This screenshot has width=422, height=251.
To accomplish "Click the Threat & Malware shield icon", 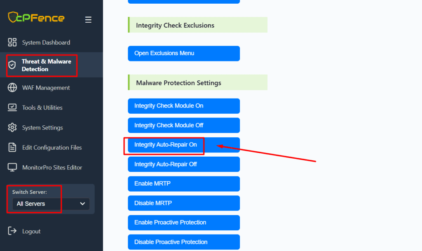I will tap(12, 65).
